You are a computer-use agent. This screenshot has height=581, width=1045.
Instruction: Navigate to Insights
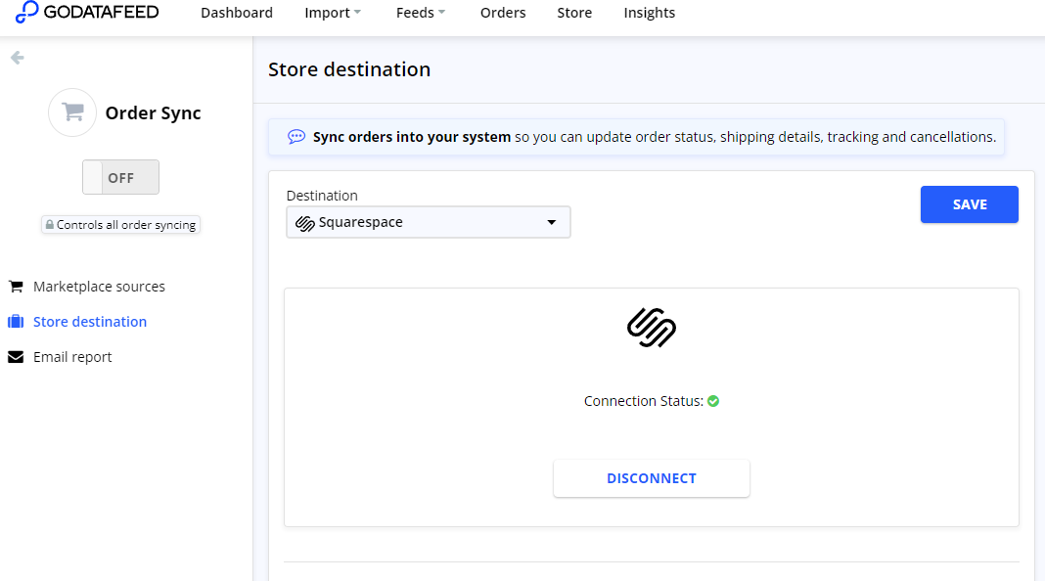[649, 13]
